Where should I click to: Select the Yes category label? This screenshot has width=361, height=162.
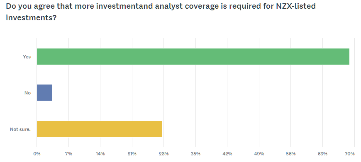tap(27, 56)
